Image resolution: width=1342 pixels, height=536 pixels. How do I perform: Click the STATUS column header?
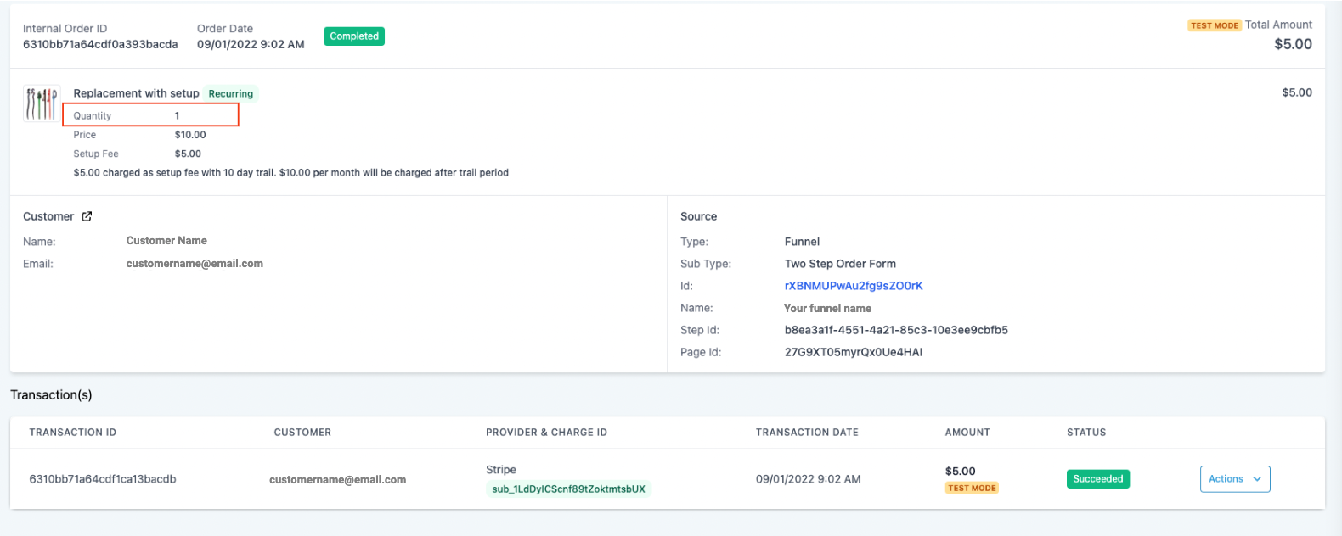tap(1086, 433)
